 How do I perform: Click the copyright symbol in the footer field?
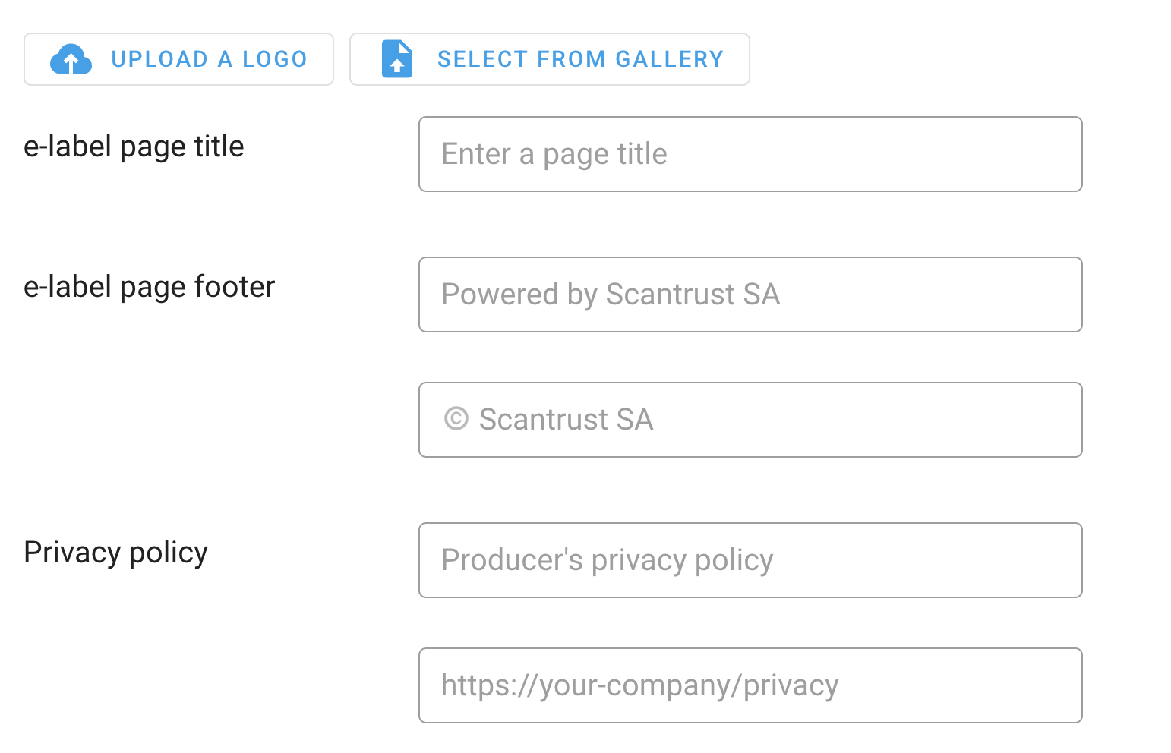(x=456, y=419)
